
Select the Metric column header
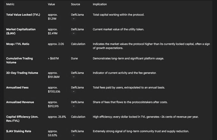pyautogui.click(x=10, y=4)
